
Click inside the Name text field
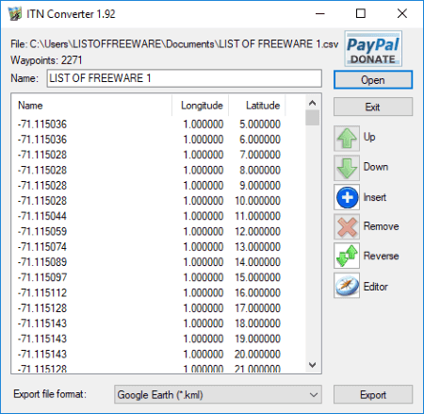185,78
